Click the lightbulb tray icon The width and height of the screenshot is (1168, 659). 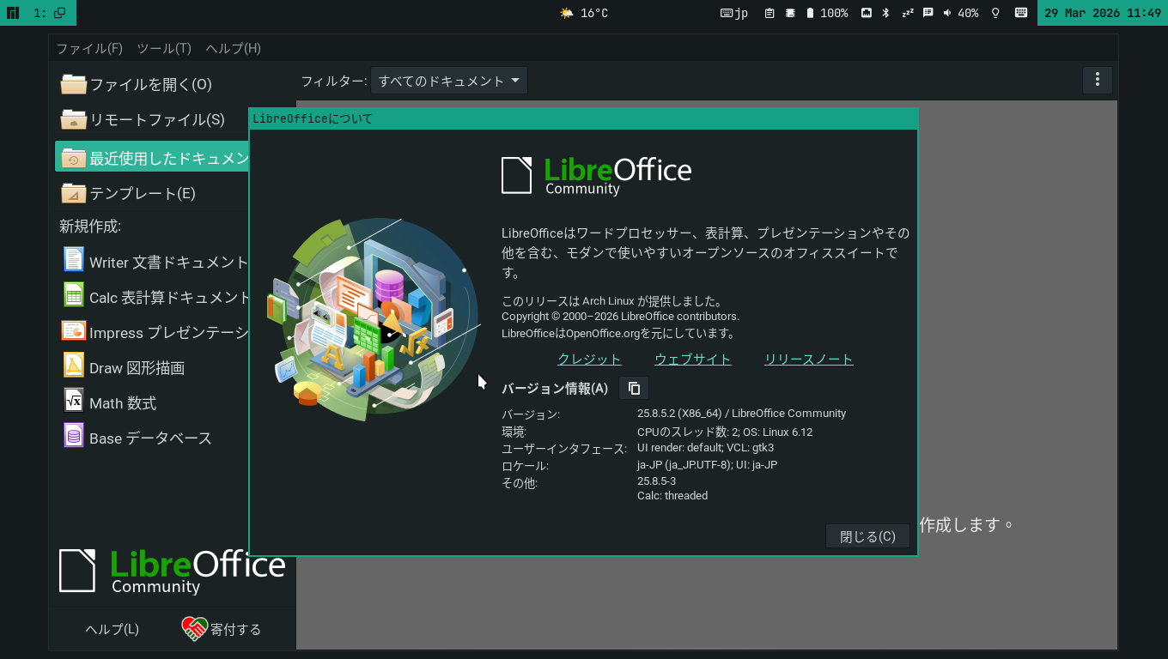click(996, 13)
